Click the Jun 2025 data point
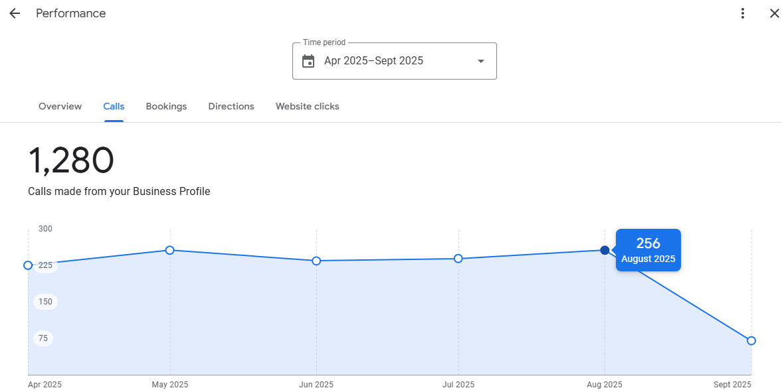This screenshot has width=782, height=392. click(x=316, y=261)
